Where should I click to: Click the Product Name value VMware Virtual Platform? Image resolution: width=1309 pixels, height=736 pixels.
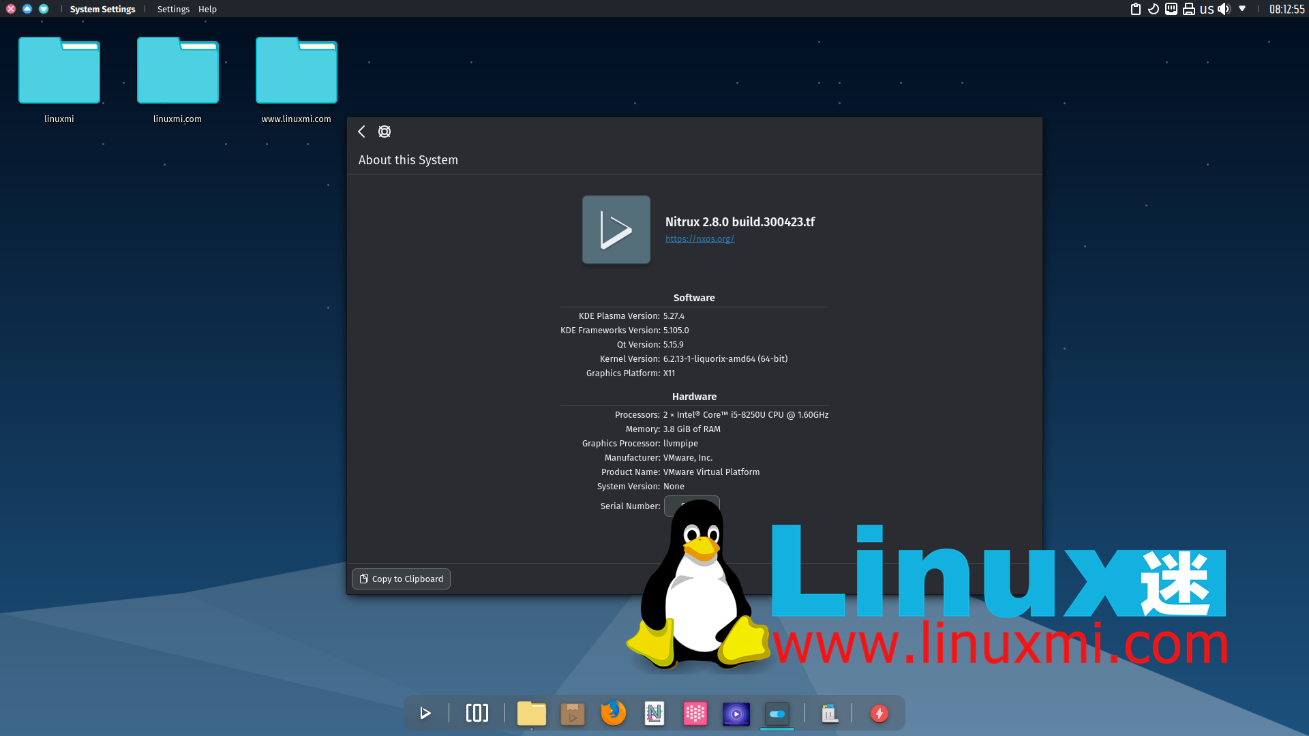711,472
